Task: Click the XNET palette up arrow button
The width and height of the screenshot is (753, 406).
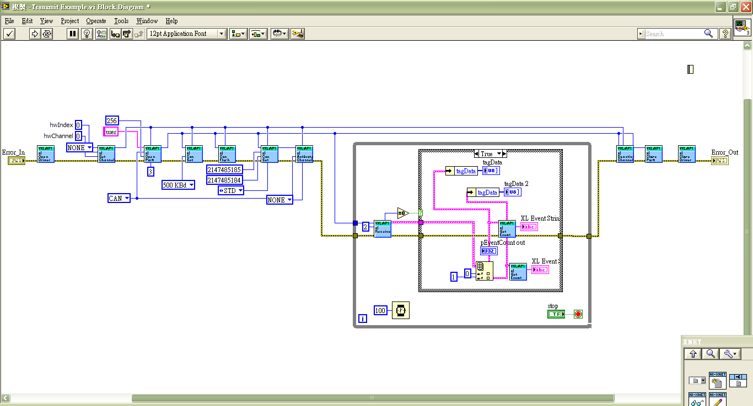Action: (x=693, y=354)
